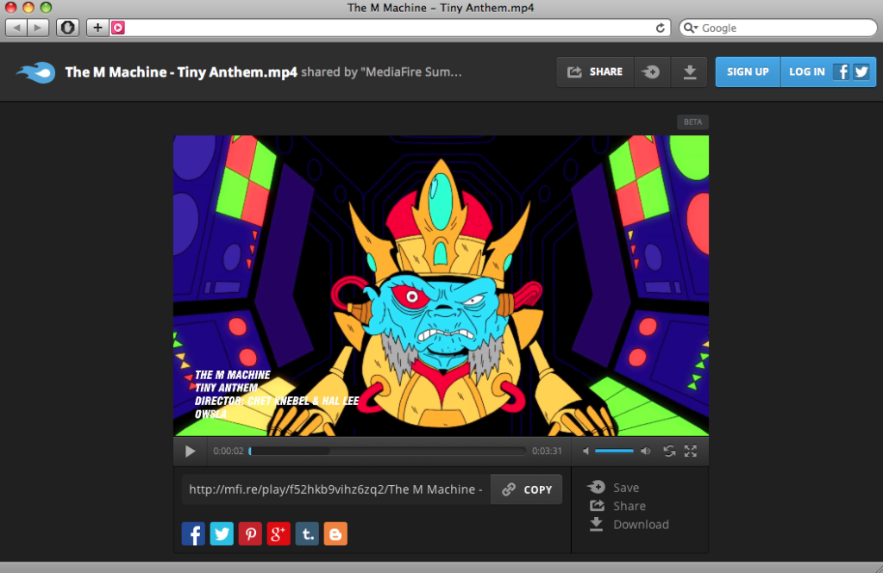This screenshot has height=573, width=883.
Task: Mute the video with speaker icon
Action: [x=586, y=451]
